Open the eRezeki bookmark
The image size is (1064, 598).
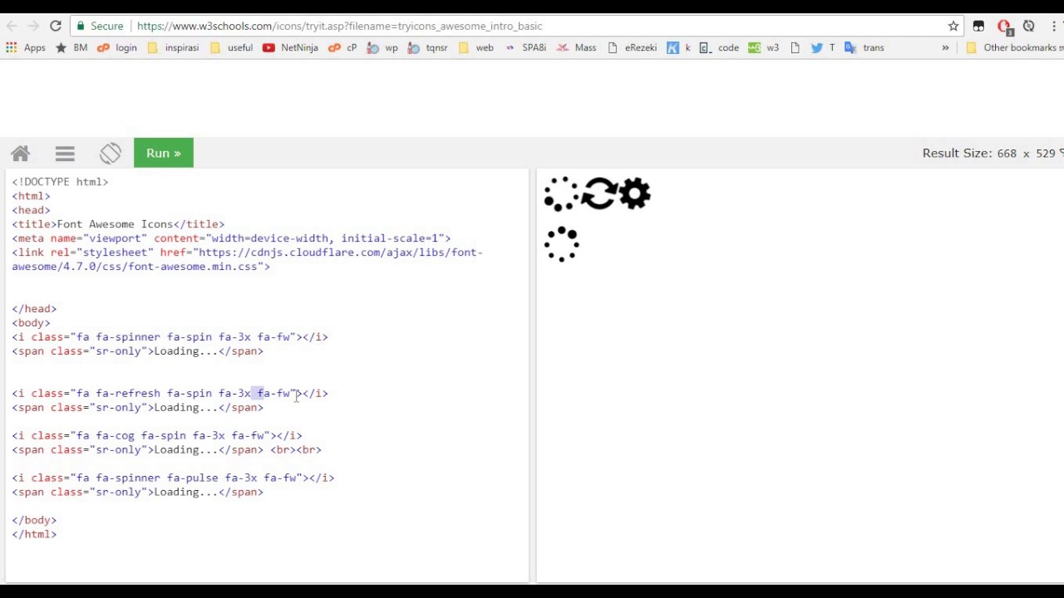click(x=632, y=47)
